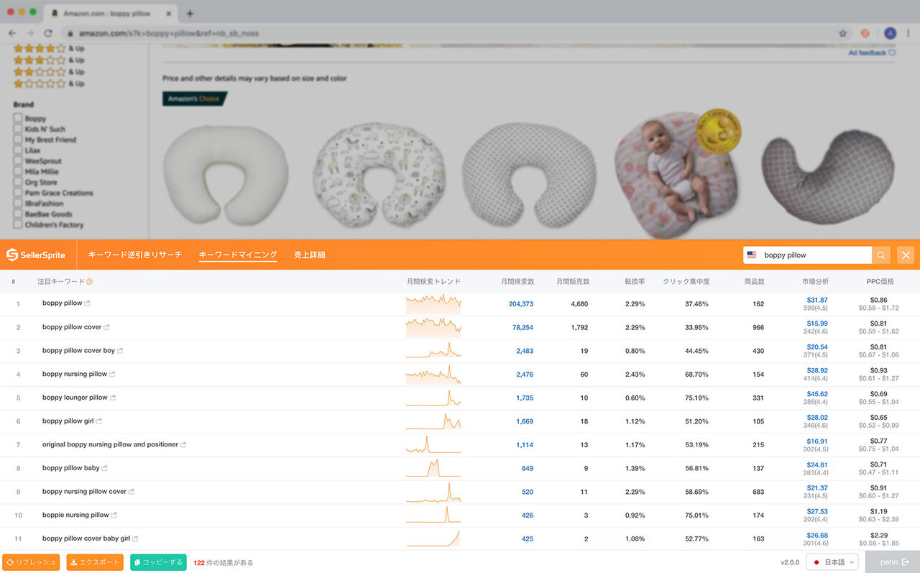Check the Kids N' Such brand checkbox

(x=18, y=129)
